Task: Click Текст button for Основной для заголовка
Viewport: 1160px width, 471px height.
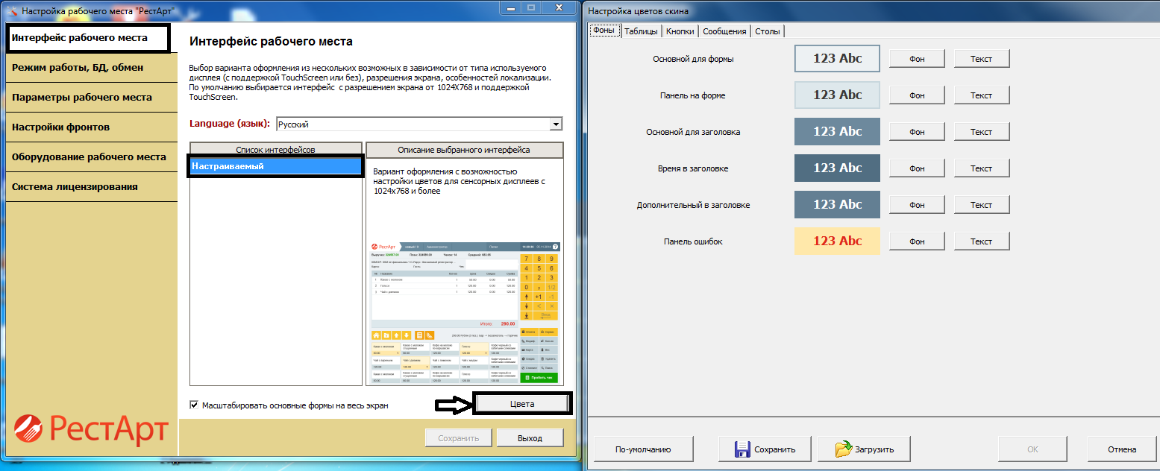Action: click(x=982, y=132)
